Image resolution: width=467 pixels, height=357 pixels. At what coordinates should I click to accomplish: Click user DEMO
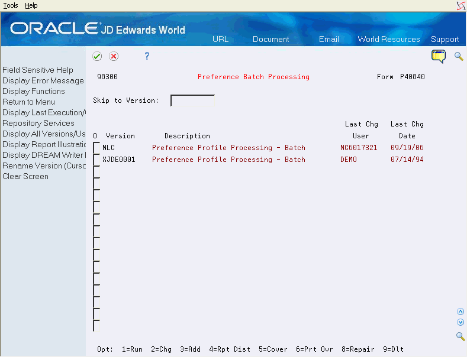click(x=349, y=160)
